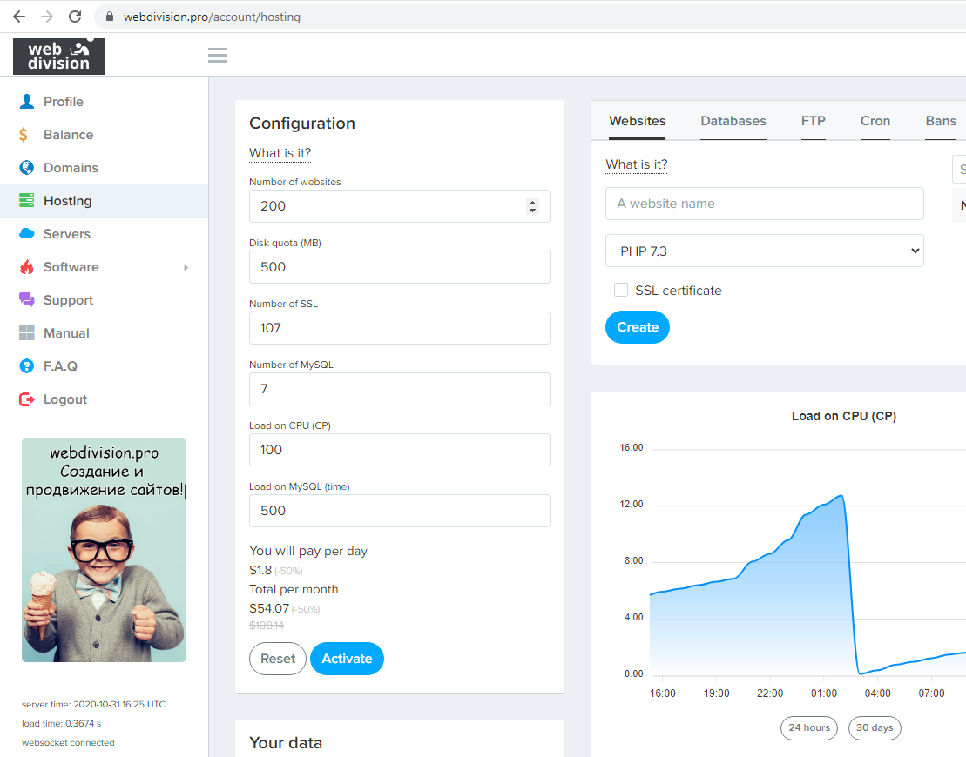Click the Support chat bubble icon
The image size is (966, 757).
27,300
